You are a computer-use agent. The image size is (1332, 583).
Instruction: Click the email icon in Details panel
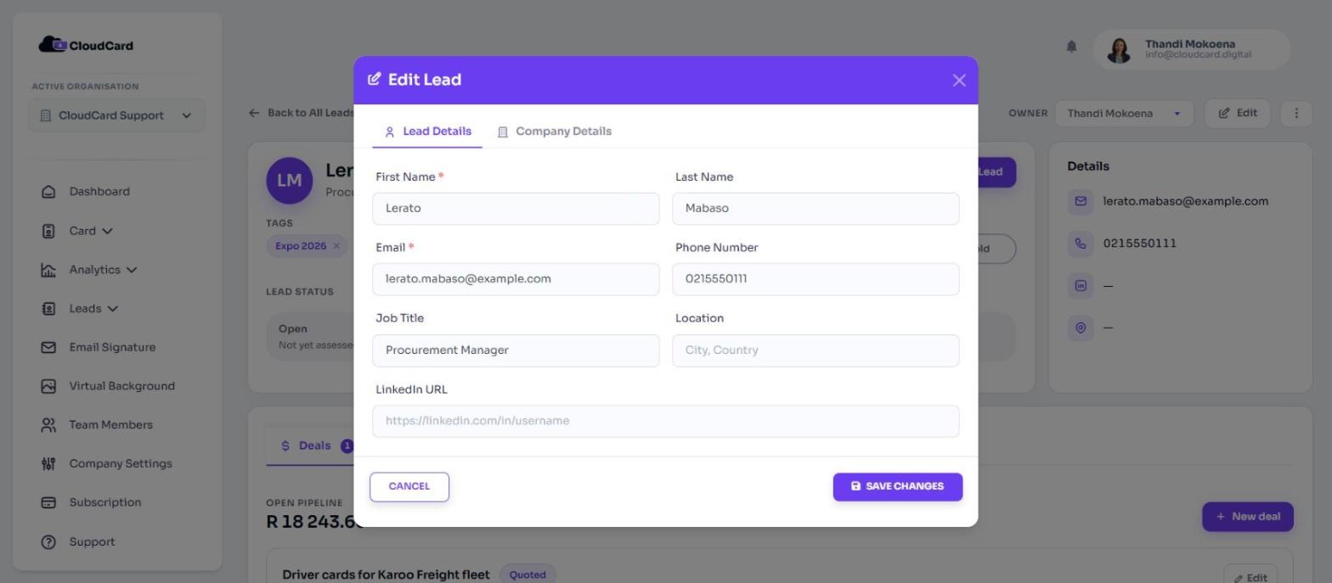pyautogui.click(x=1081, y=202)
